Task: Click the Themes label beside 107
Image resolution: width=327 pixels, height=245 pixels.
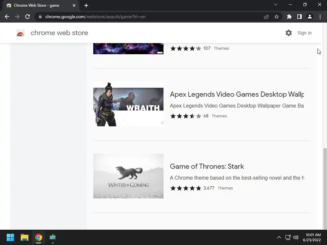Action: click(x=221, y=48)
